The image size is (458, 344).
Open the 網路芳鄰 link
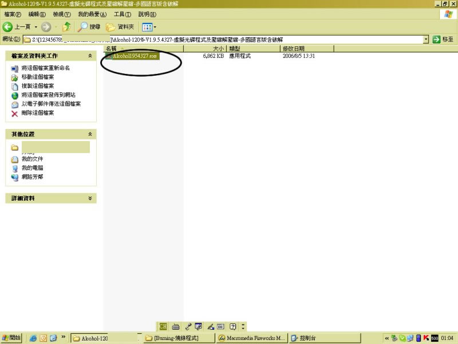point(33,177)
